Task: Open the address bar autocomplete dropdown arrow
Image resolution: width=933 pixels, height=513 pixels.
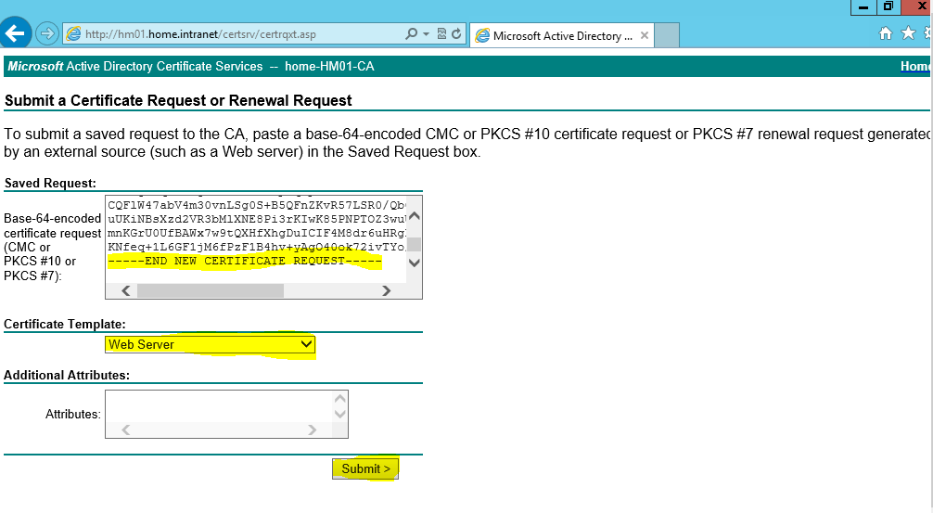Action: tap(426, 34)
